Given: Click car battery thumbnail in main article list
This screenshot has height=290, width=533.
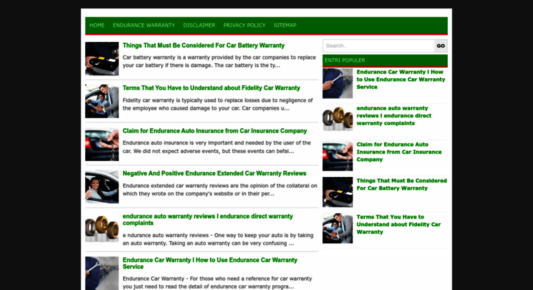Looking at the screenshot, I should click(x=102, y=59).
